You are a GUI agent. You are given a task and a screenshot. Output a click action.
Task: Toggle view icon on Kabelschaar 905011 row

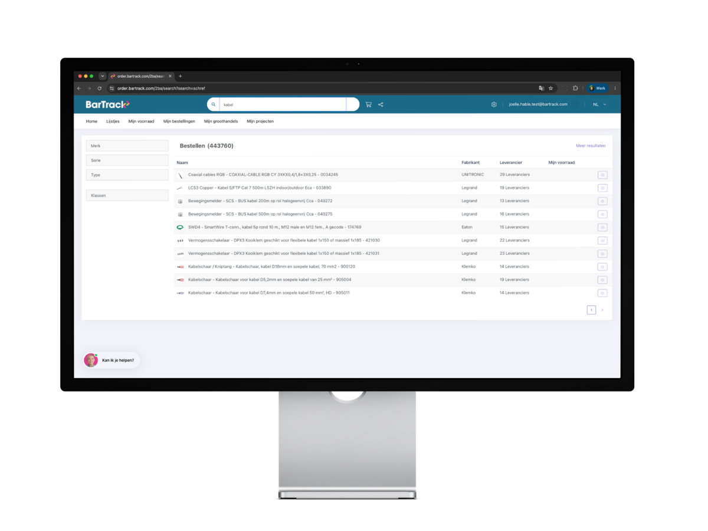tap(602, 293)
